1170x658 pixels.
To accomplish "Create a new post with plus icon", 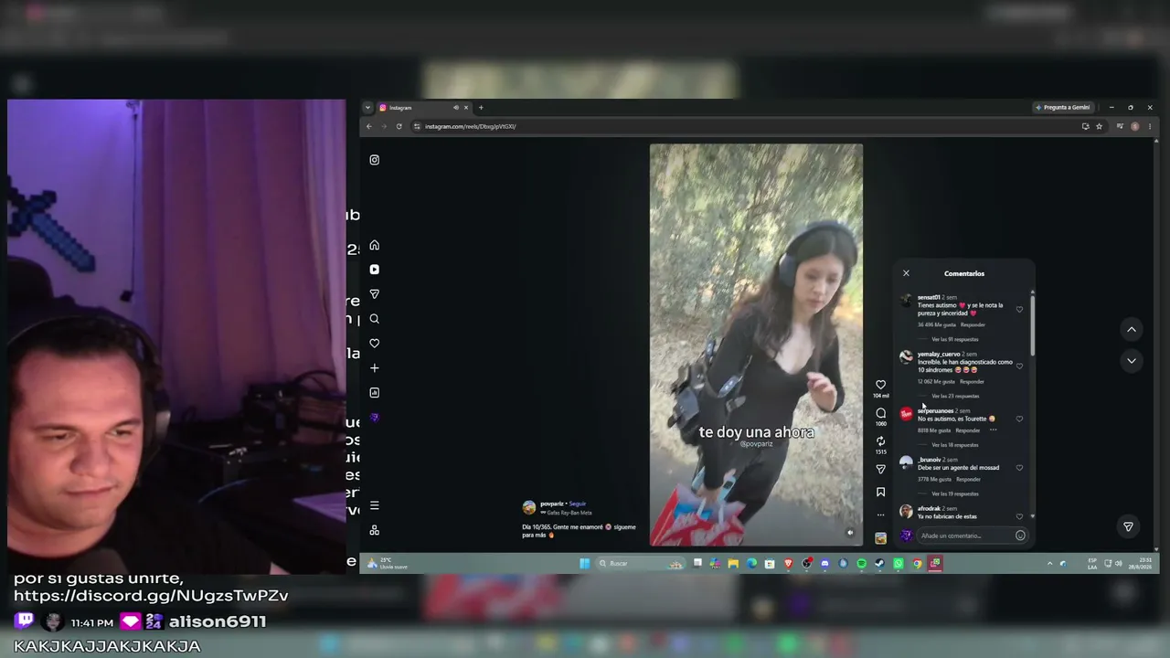I will (374, 368).
